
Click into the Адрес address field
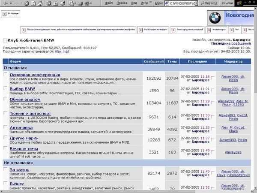[180, 3]
